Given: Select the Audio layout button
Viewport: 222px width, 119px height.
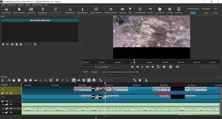Looking at the screenshot, I should pos(206,13).
